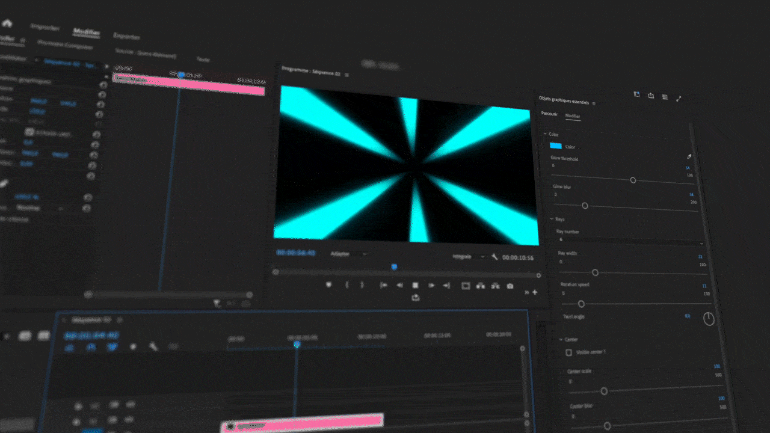Stop playback in the Program monitor

coord(415,286)
